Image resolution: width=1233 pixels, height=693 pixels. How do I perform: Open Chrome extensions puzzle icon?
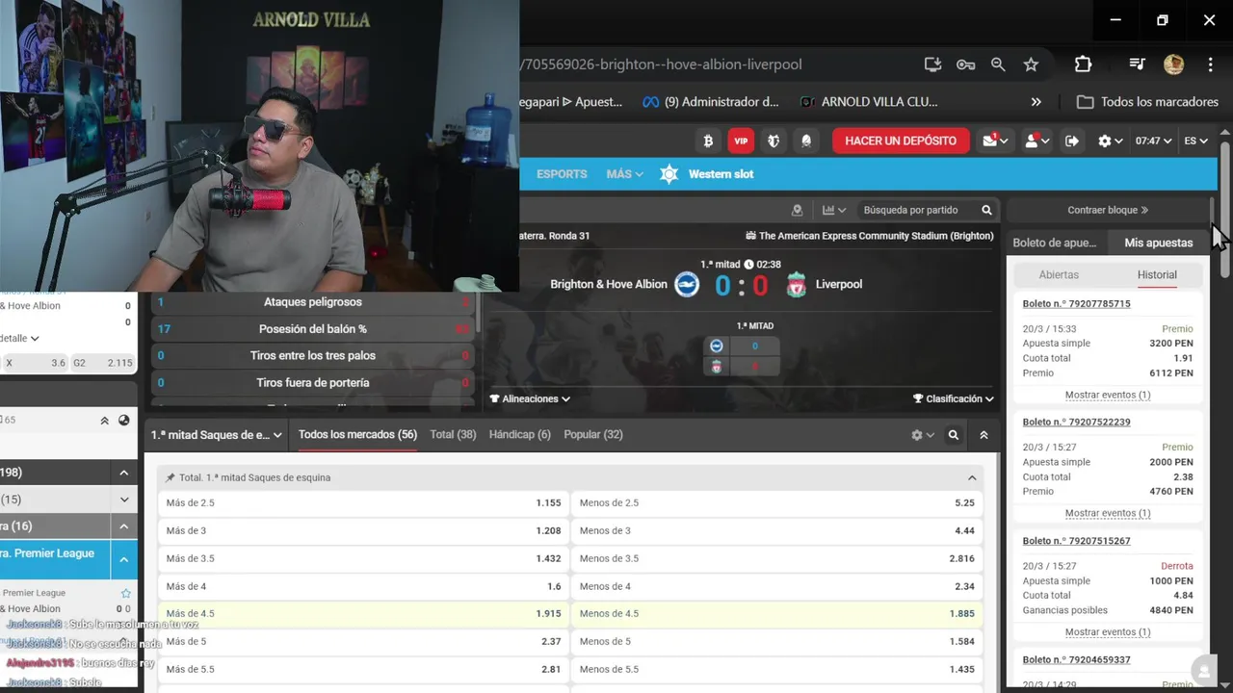coord(1083,64)
